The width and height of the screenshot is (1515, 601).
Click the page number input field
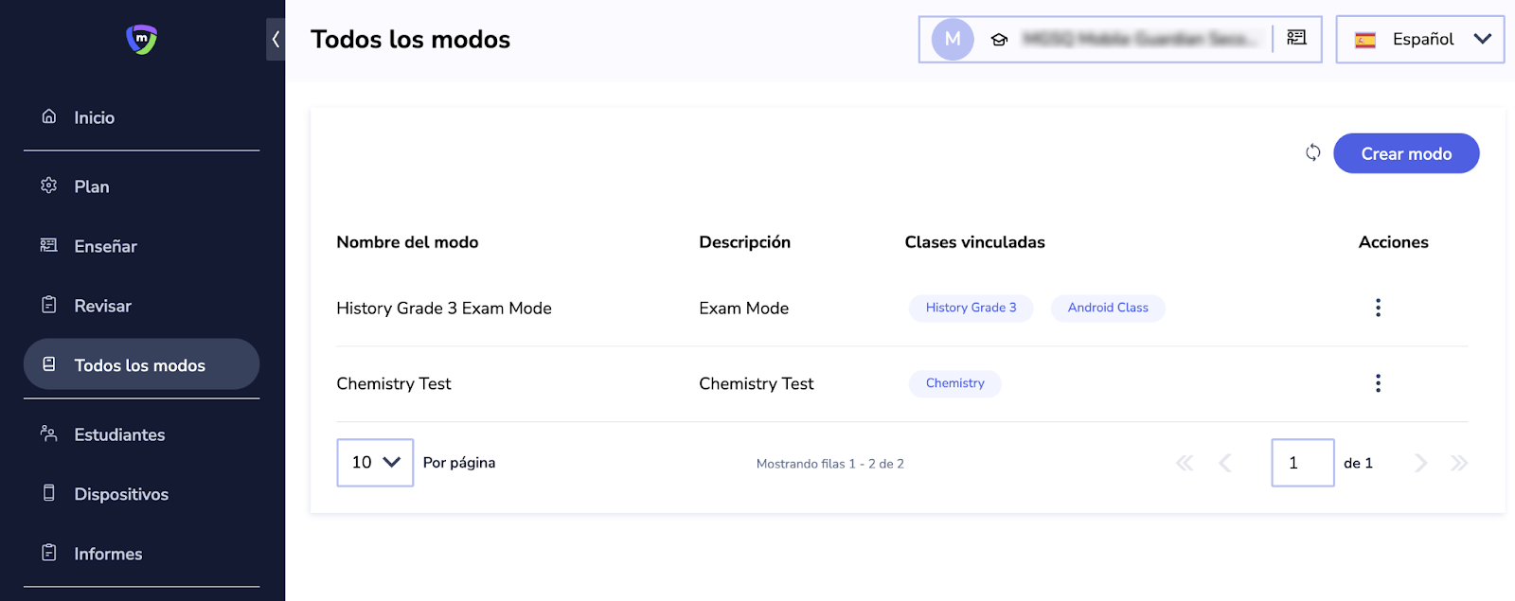[1302, 463]
